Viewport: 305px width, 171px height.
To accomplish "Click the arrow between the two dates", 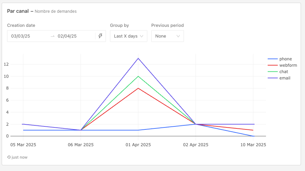I will click(x=52, y=36).
